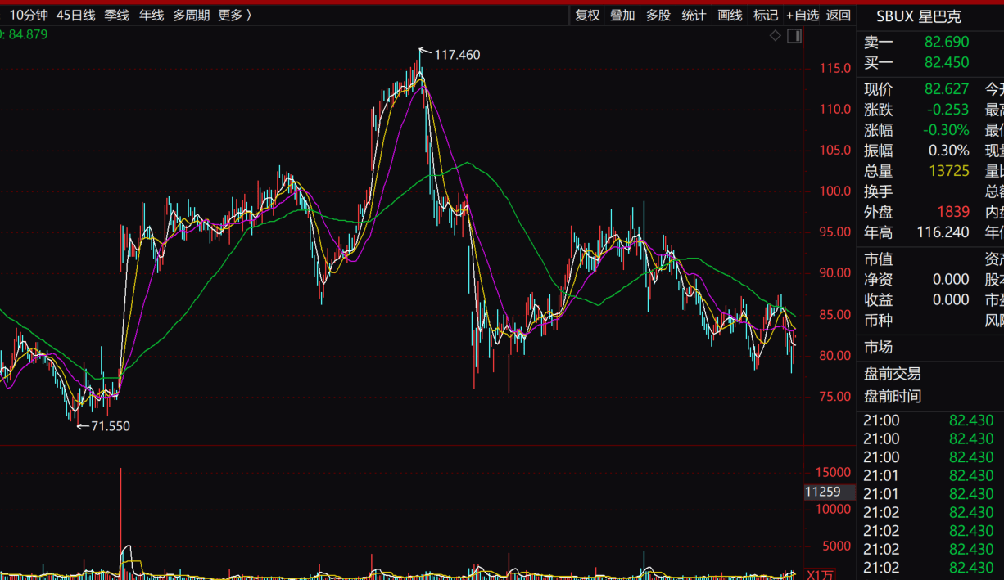Open the 复权 adjustment menu
Screen dimensions: 1004x580
[587, 15]
